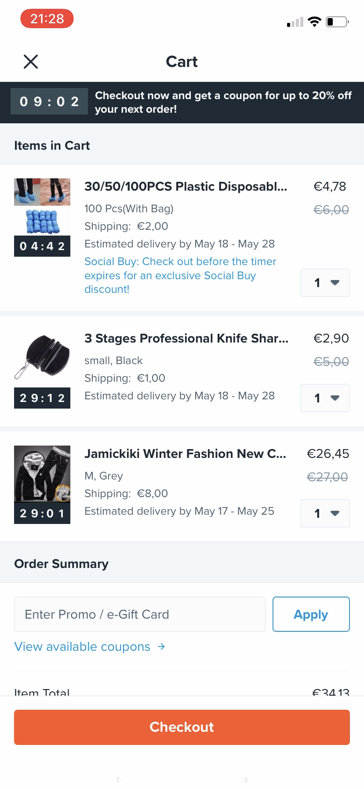Tap the cellular signal bars icon
Viewport: 364px width, 789px height.
[x=295, y=22]
